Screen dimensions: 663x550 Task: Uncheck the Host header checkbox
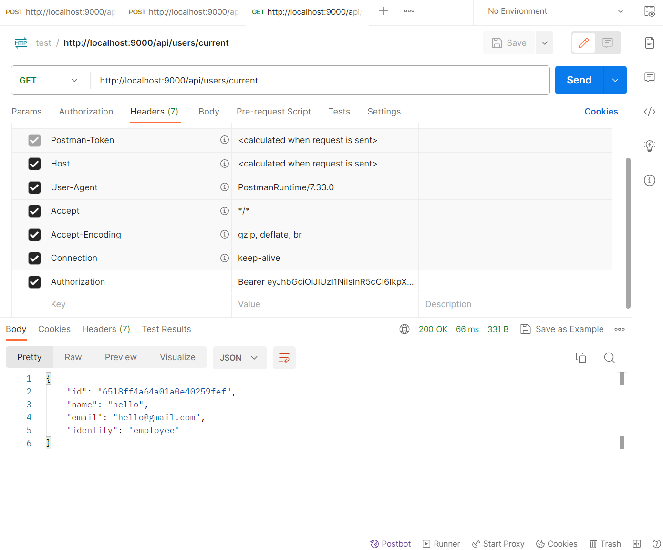34,164
